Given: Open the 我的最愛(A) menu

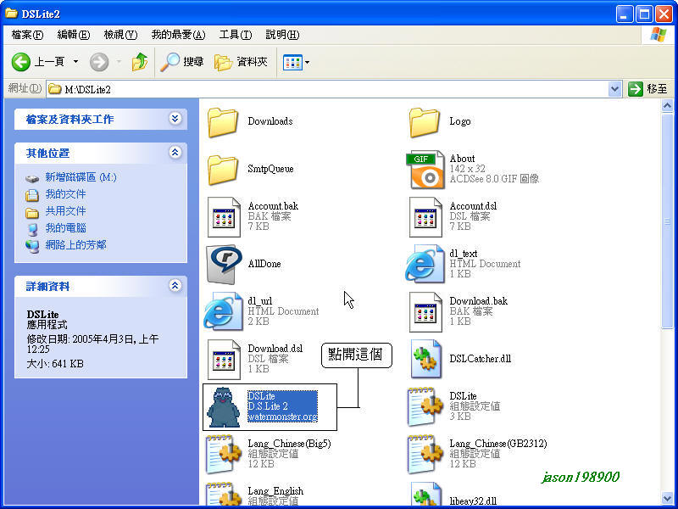Looking at the screenshot, I should click(178, 35).
